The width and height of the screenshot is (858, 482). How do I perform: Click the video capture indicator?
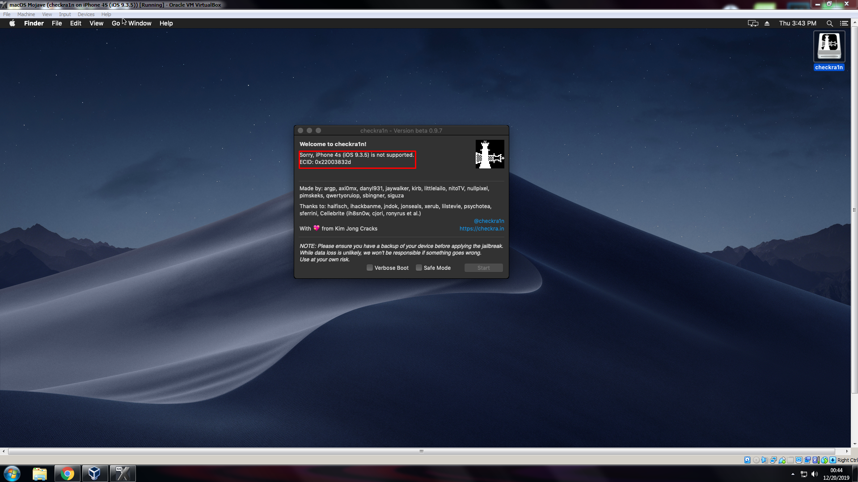pos(807,460)
